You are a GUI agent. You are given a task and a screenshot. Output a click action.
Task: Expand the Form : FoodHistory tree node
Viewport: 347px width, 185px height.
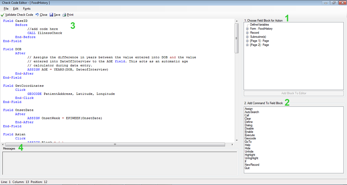(x=247, y=29)
